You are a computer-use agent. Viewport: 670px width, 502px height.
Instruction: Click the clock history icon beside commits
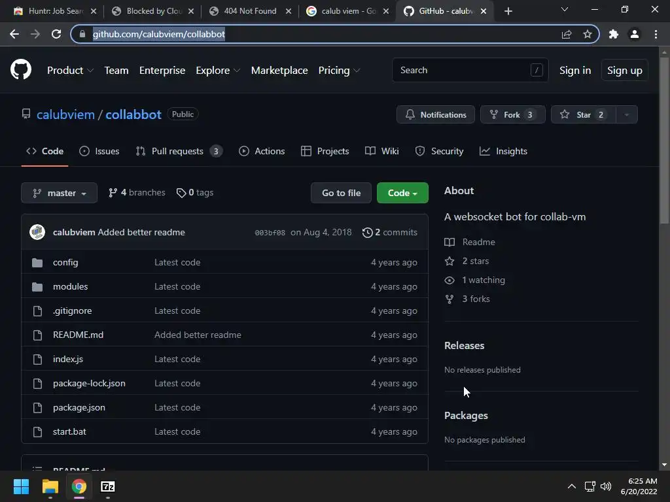(x=368, y=233)
